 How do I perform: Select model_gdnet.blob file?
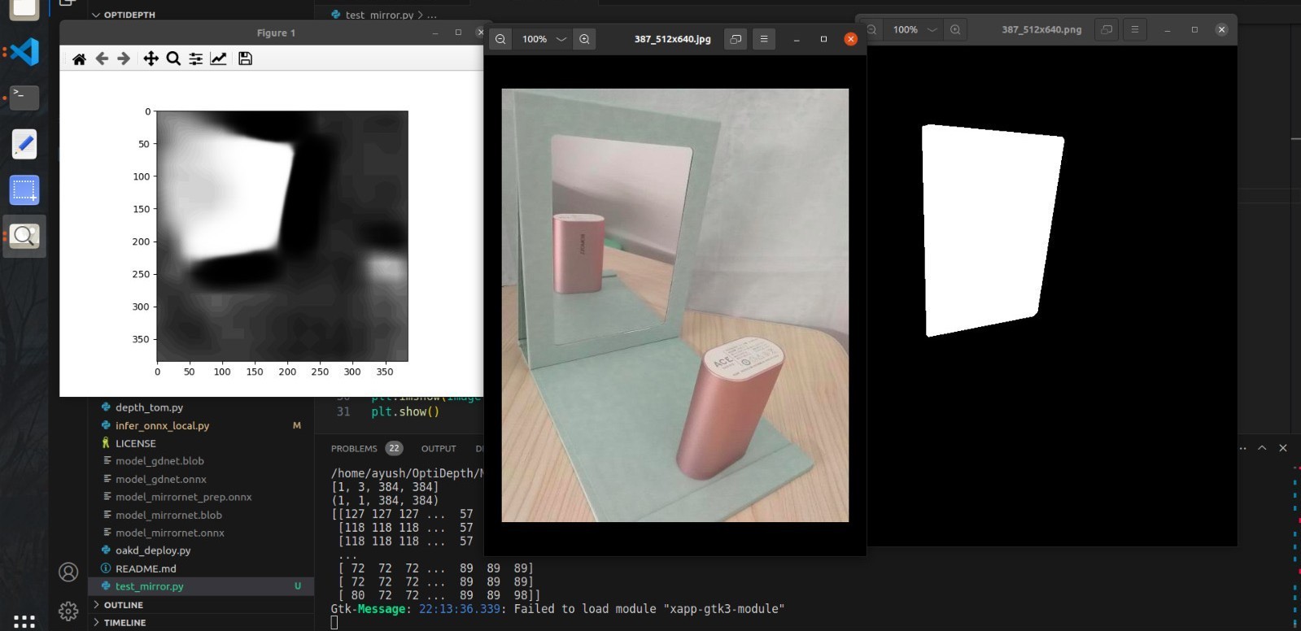click(x=159, y=461)
